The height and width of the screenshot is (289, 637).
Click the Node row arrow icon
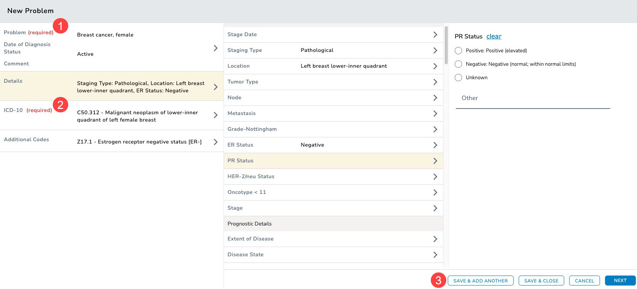(435, 98)
